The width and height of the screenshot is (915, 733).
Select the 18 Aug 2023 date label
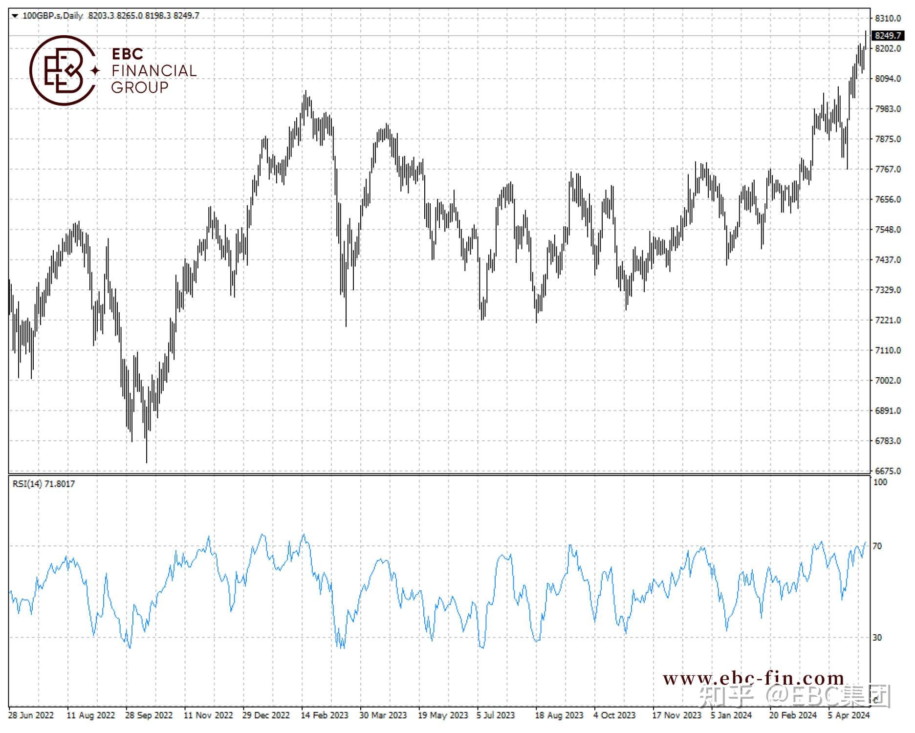coord(559,715)
